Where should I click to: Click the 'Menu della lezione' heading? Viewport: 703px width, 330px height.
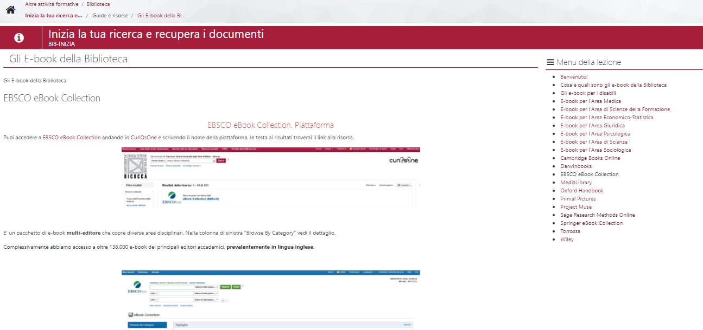tap(588, 62)
